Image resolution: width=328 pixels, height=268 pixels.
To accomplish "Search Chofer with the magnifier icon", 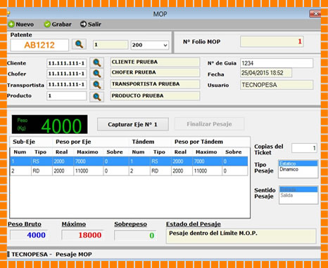I will coord(96,74).
